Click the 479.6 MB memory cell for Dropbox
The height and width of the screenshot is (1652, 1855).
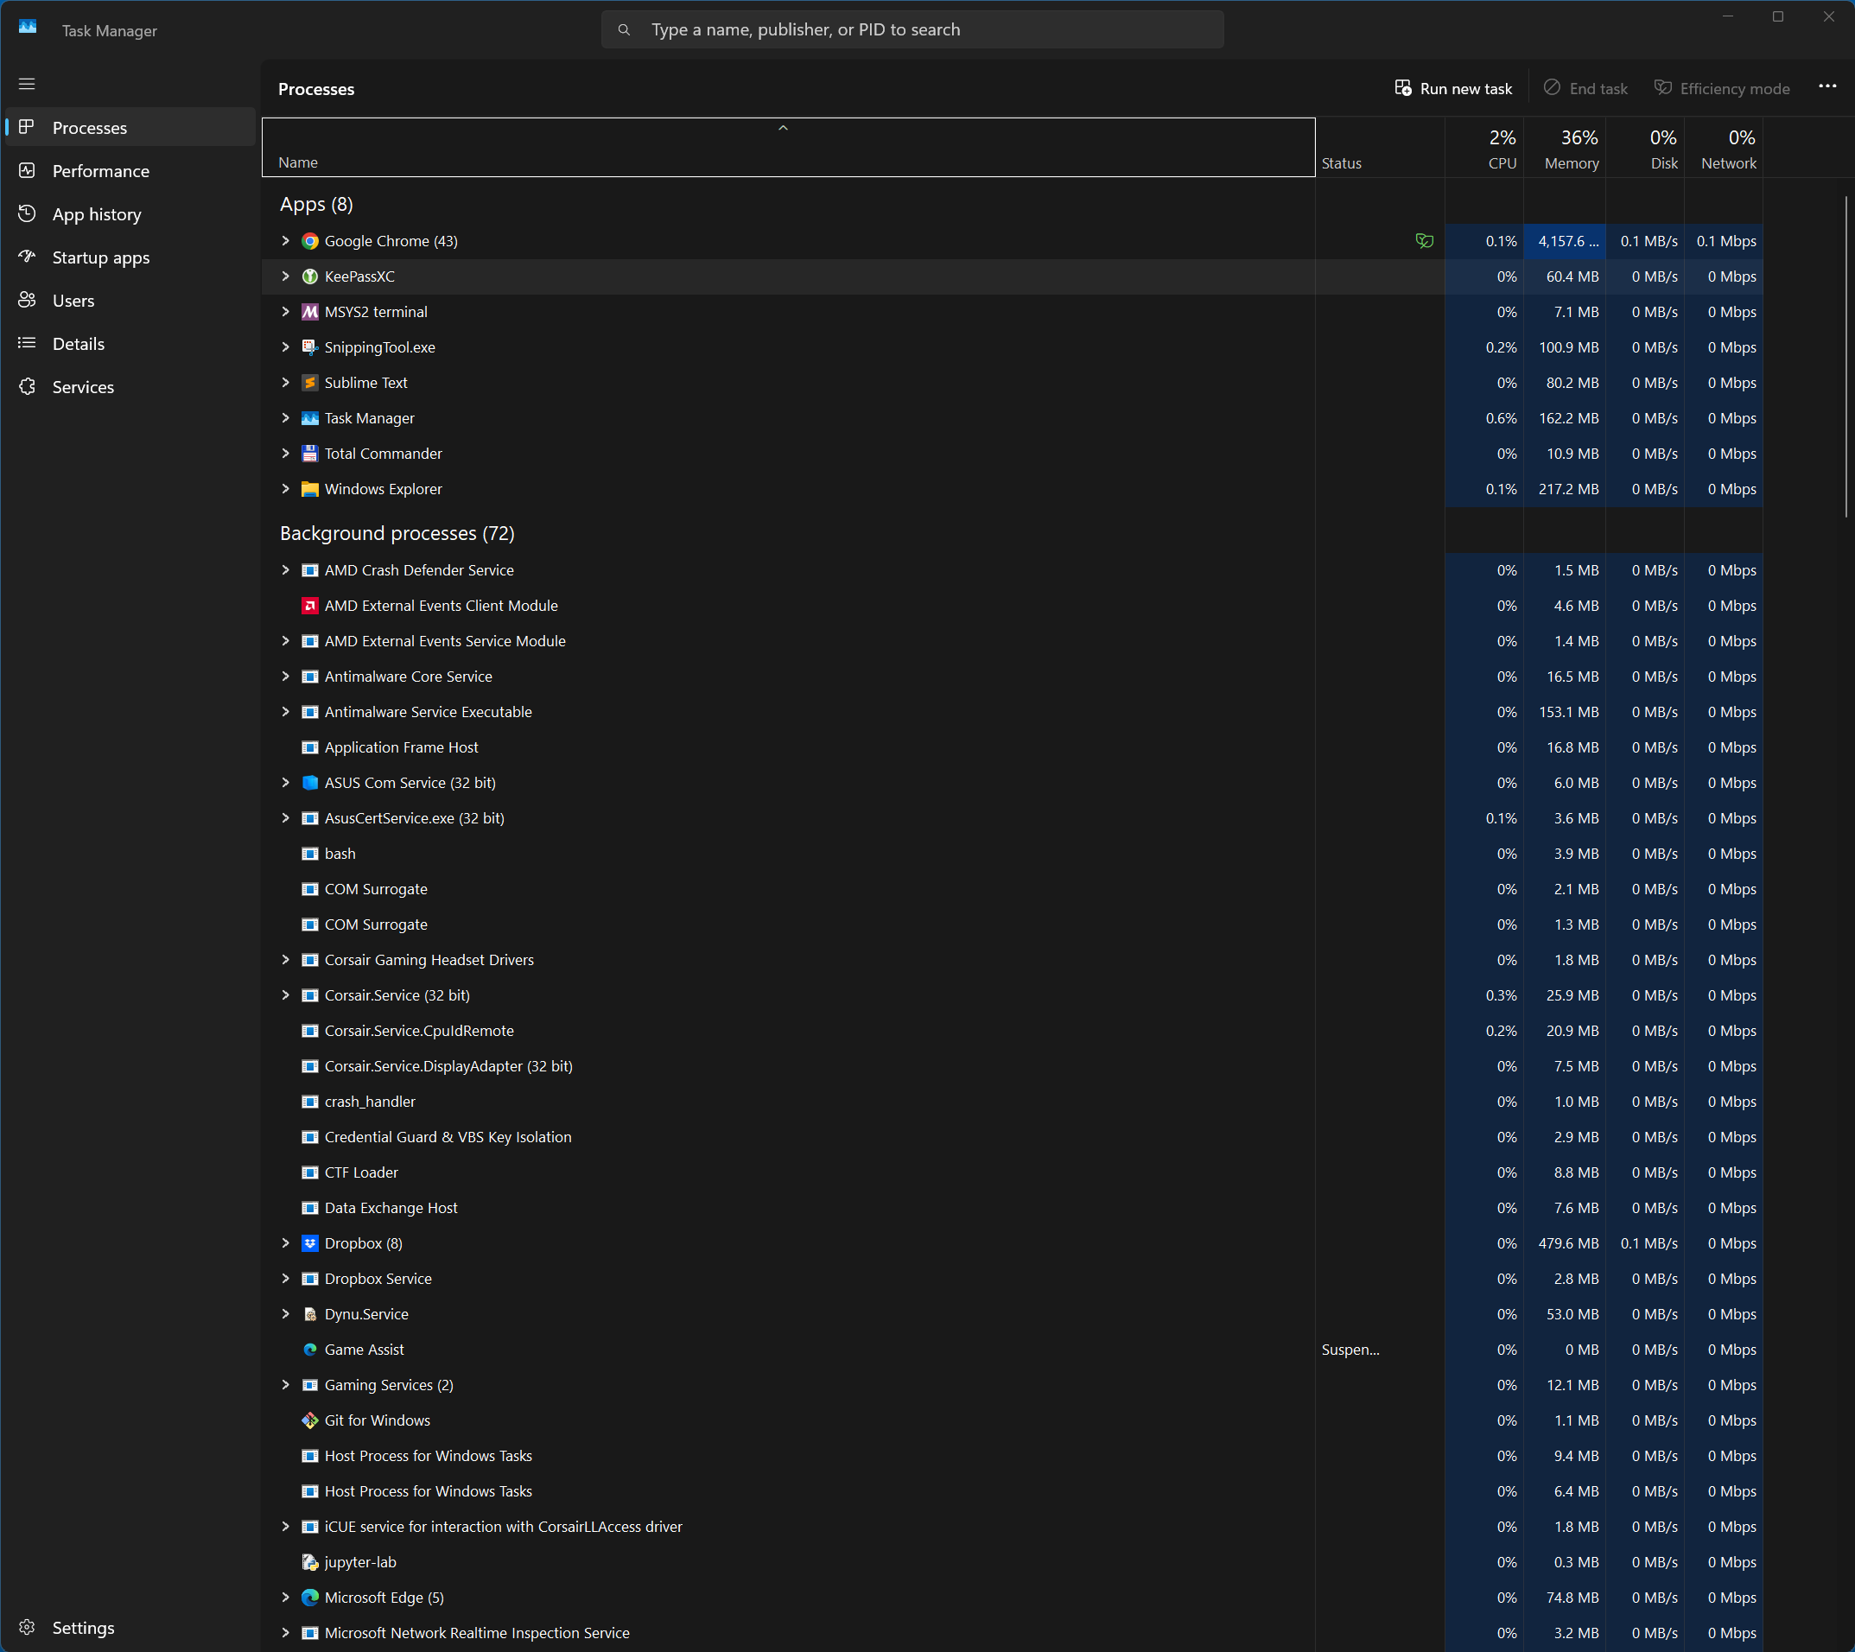point(1566,1243)
